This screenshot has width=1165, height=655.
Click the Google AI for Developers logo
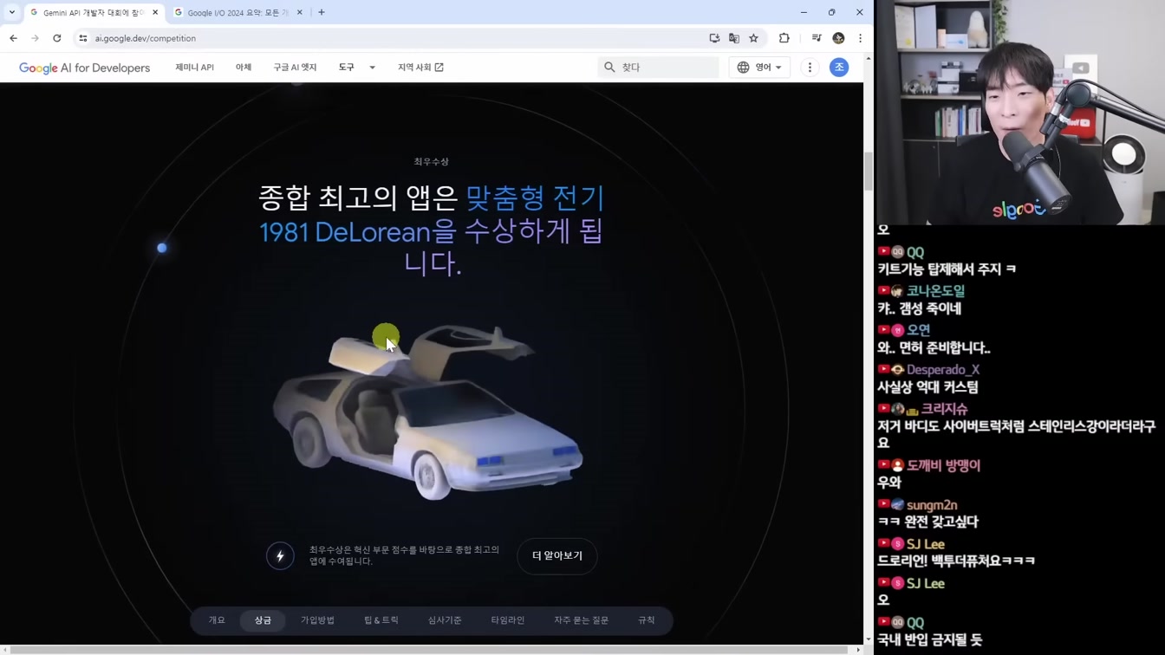click(x=84, y=68)
